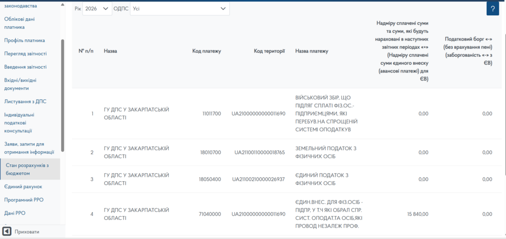Select row 2 ЗЕМЕЛЬНИЙ ПОДАТОК payment row

(325, 153)
